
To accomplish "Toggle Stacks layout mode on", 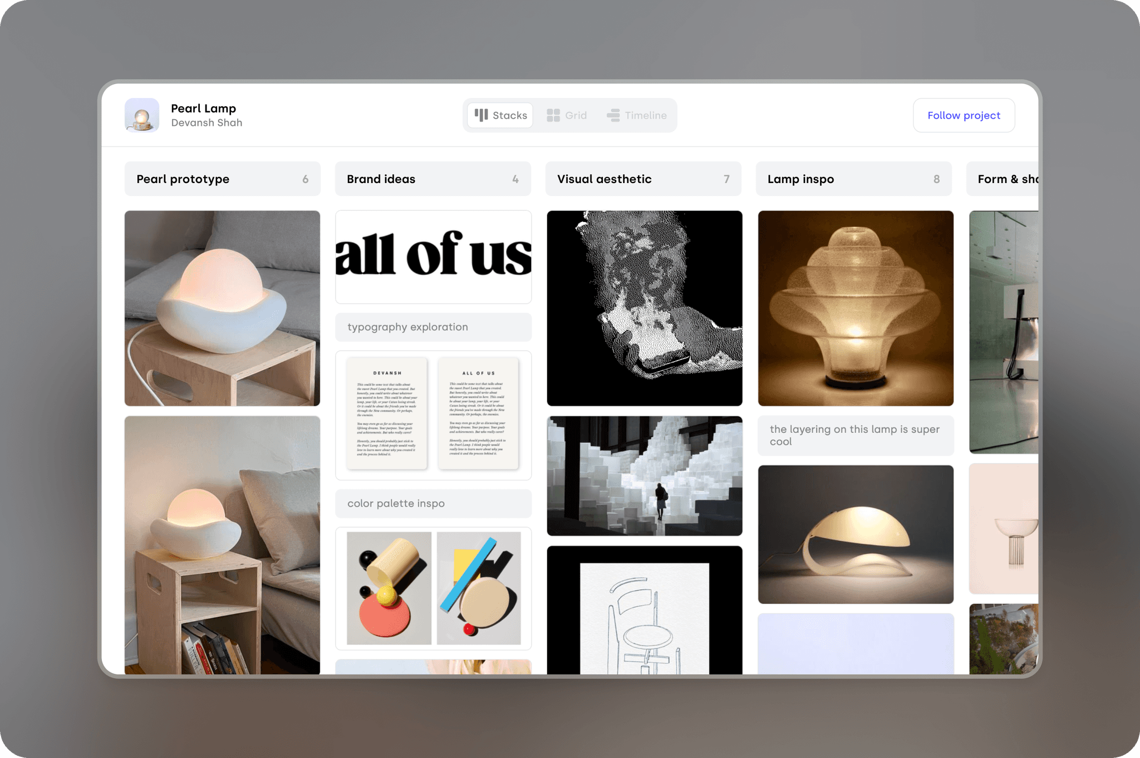I will [x=500, y=115].
